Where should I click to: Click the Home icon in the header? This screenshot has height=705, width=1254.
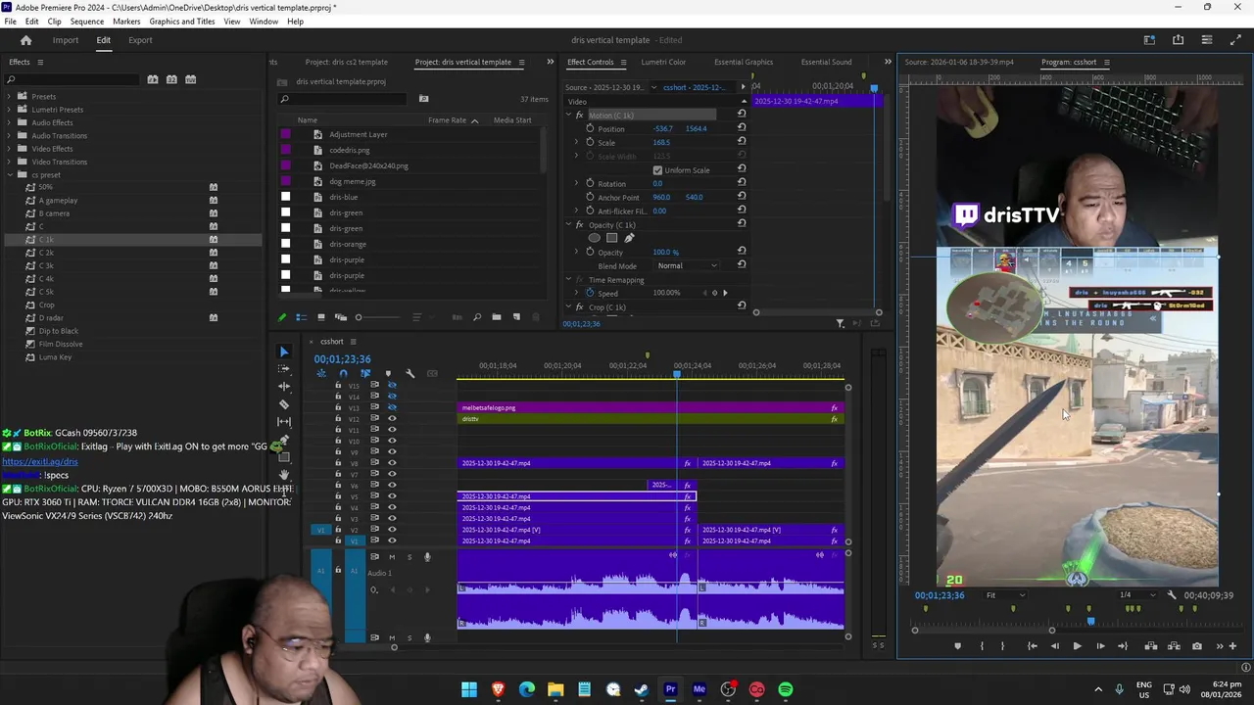pos(26,40)
